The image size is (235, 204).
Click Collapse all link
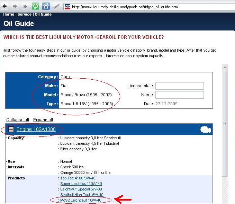point(18,120)
